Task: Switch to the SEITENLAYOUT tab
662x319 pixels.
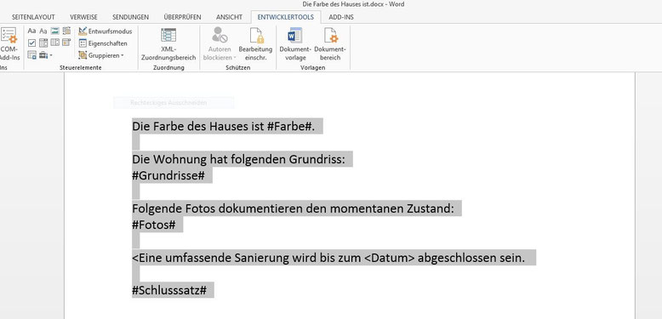Action: click(33, 17)
